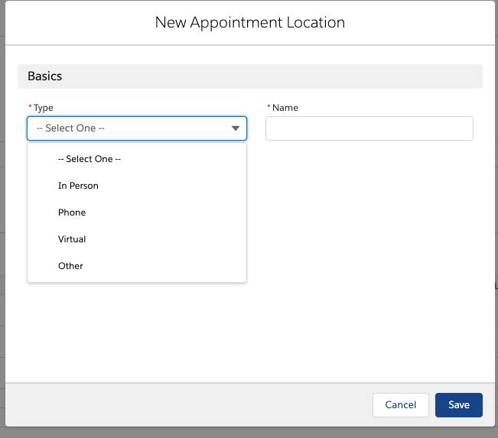Select 'Other' from the Type options
Viewport: 498px width, 438px height.
[137, 266]
